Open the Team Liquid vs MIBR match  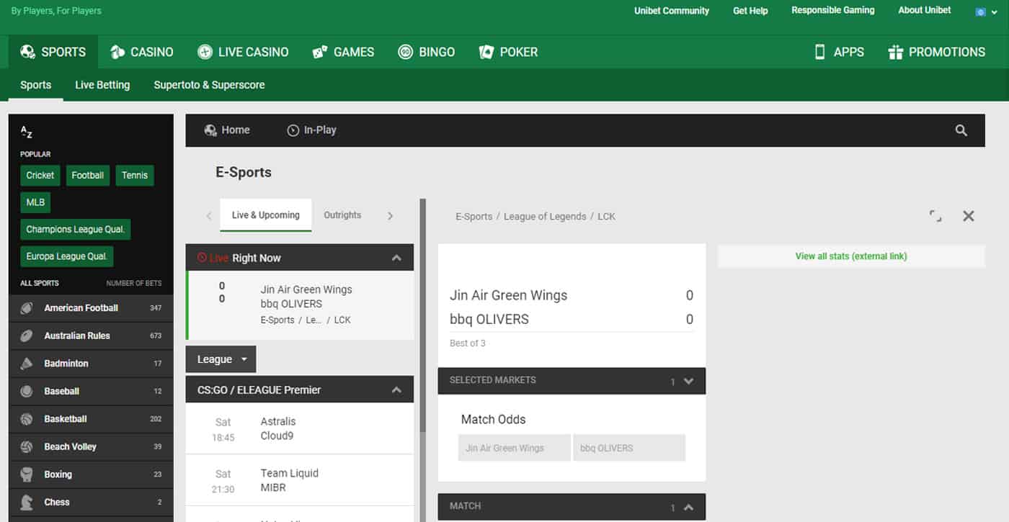(300, 480)
